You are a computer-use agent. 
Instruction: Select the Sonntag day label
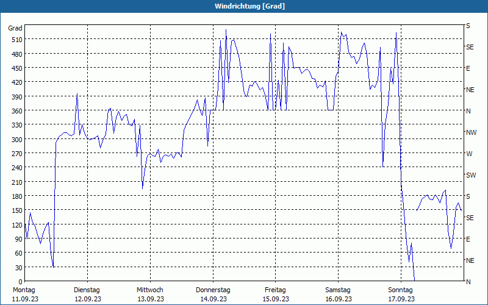pos(401,290)
